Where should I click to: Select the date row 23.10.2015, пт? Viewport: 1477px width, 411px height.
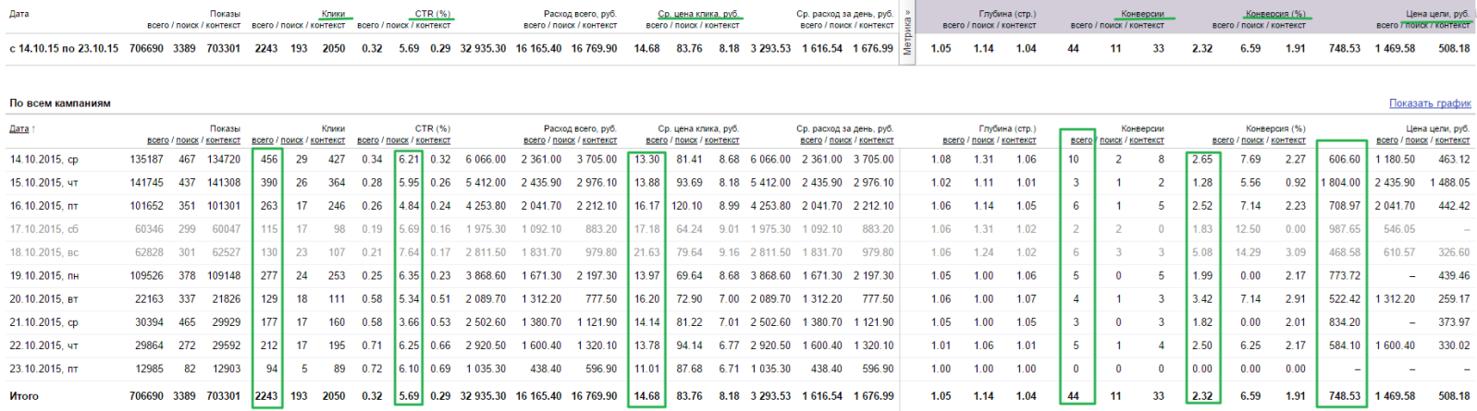click(43, 369)
